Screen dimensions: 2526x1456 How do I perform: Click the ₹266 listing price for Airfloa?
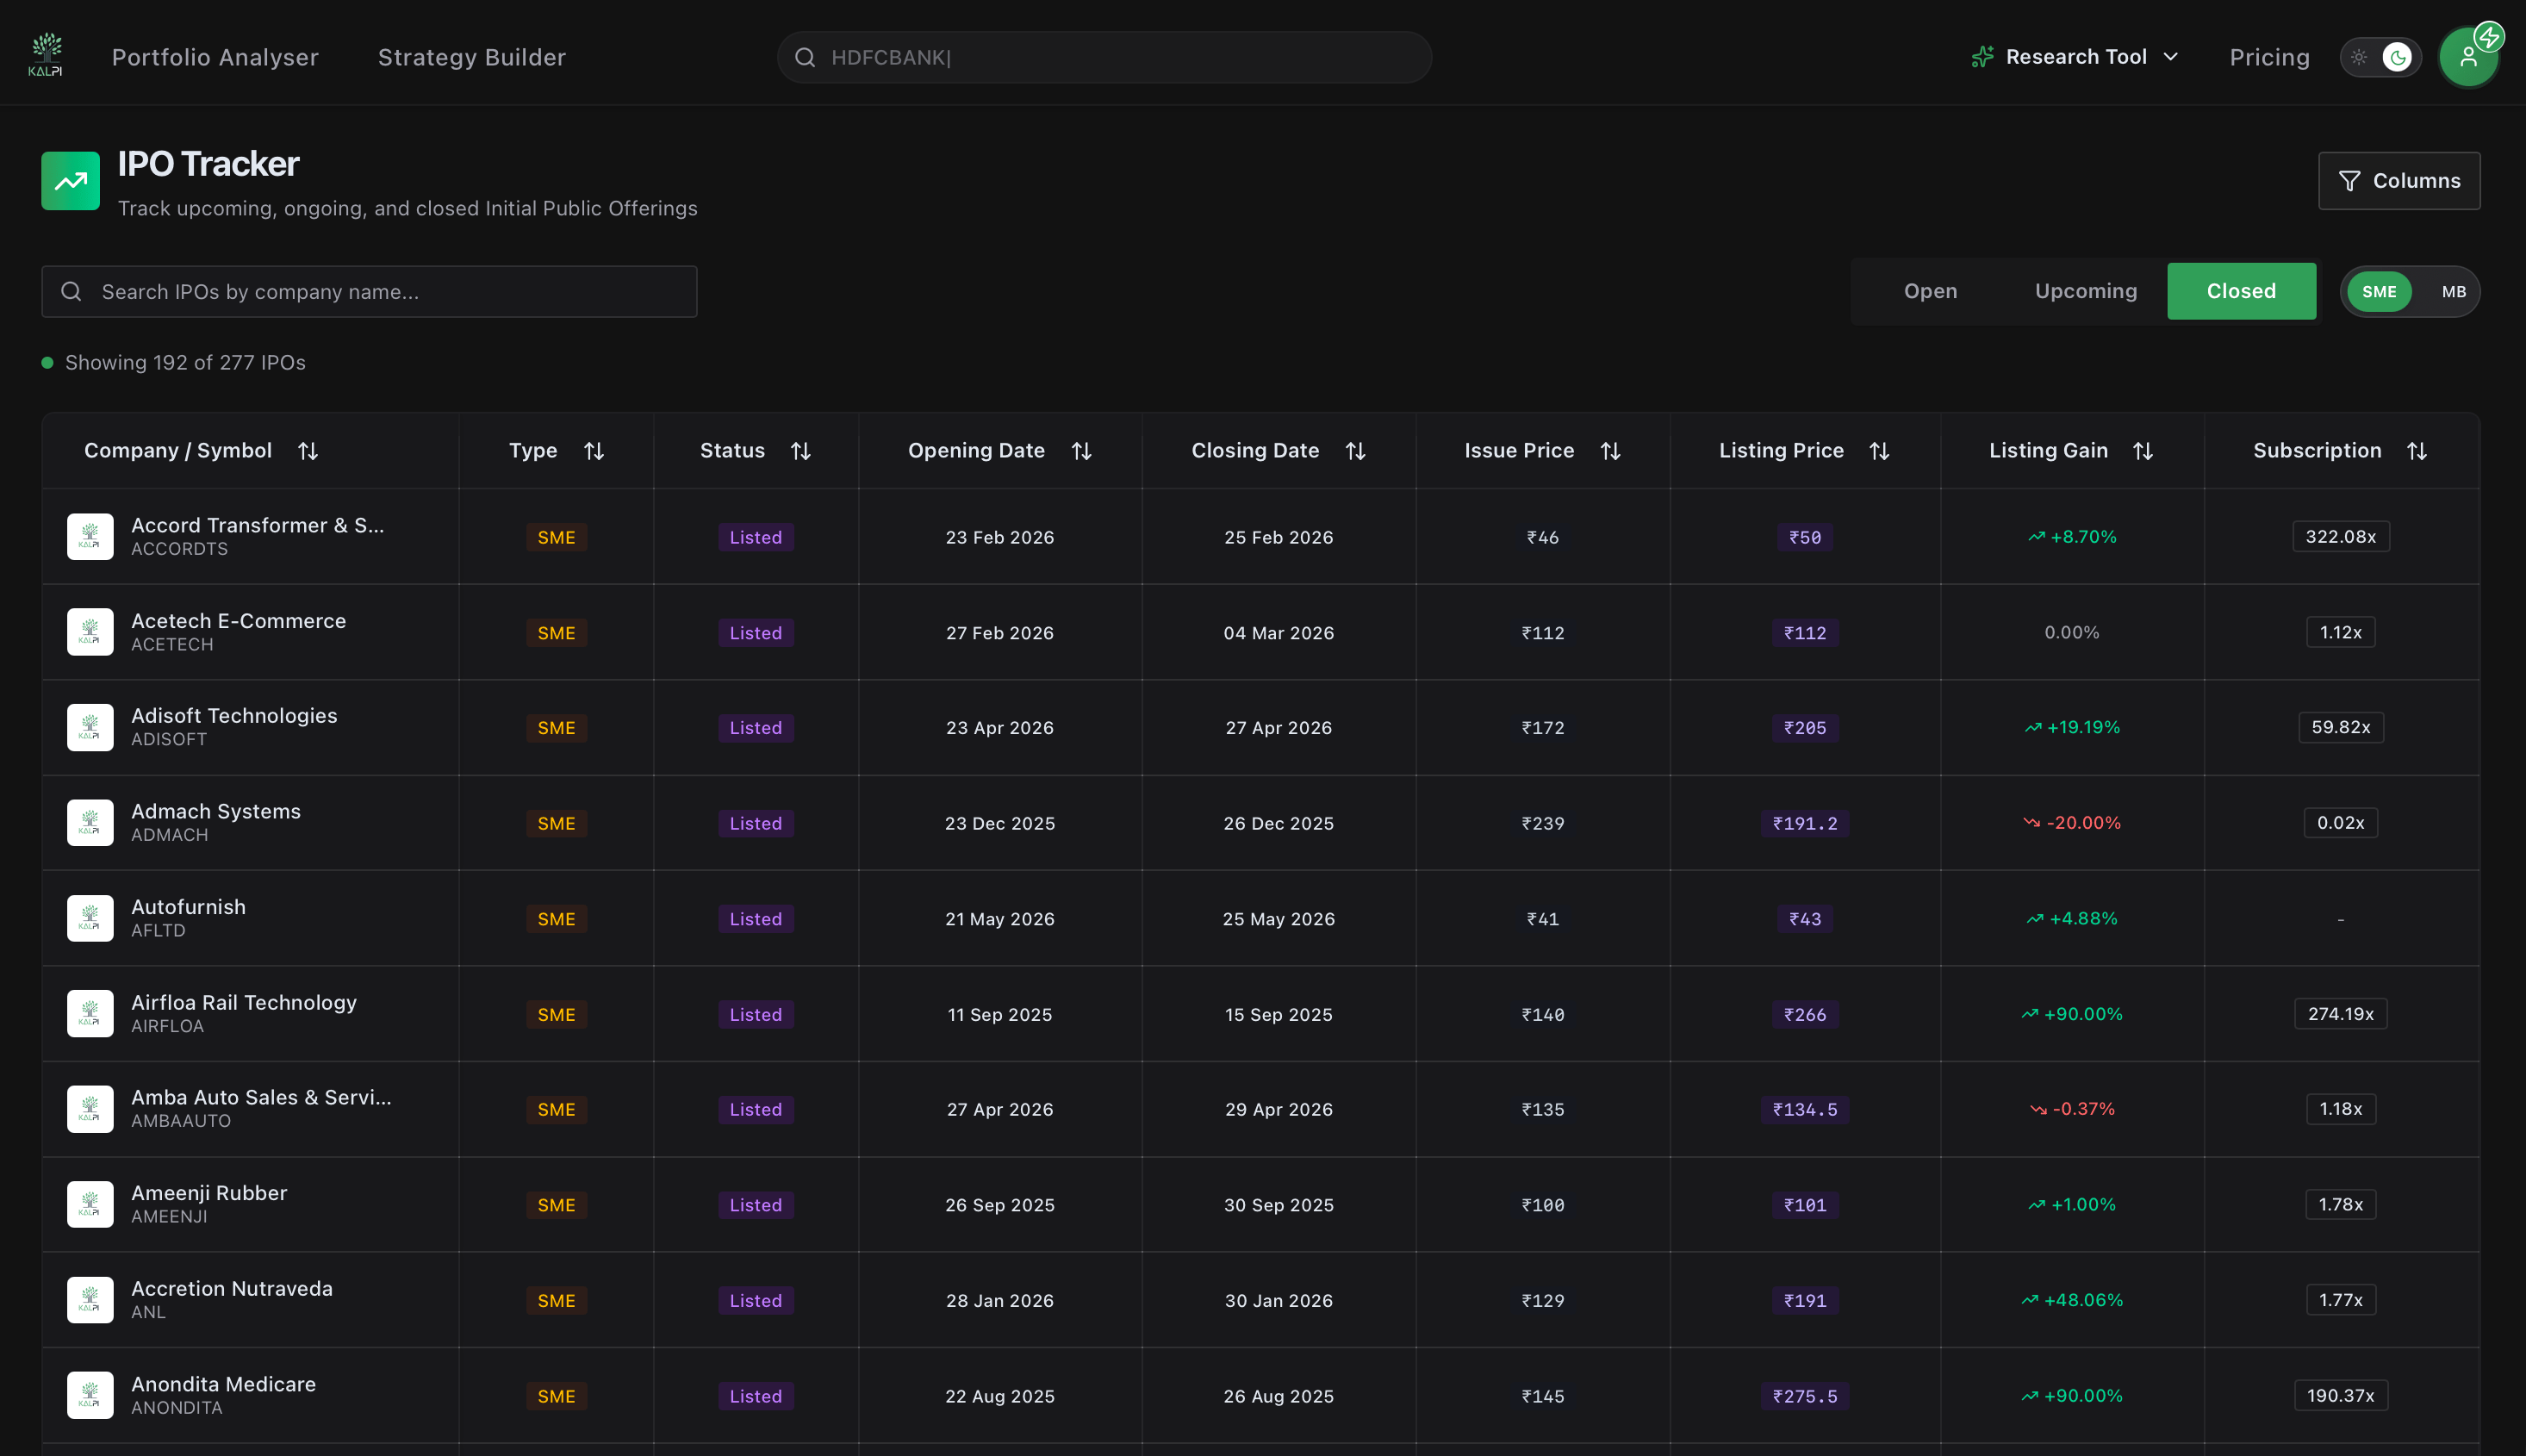coord(1805,1015)
